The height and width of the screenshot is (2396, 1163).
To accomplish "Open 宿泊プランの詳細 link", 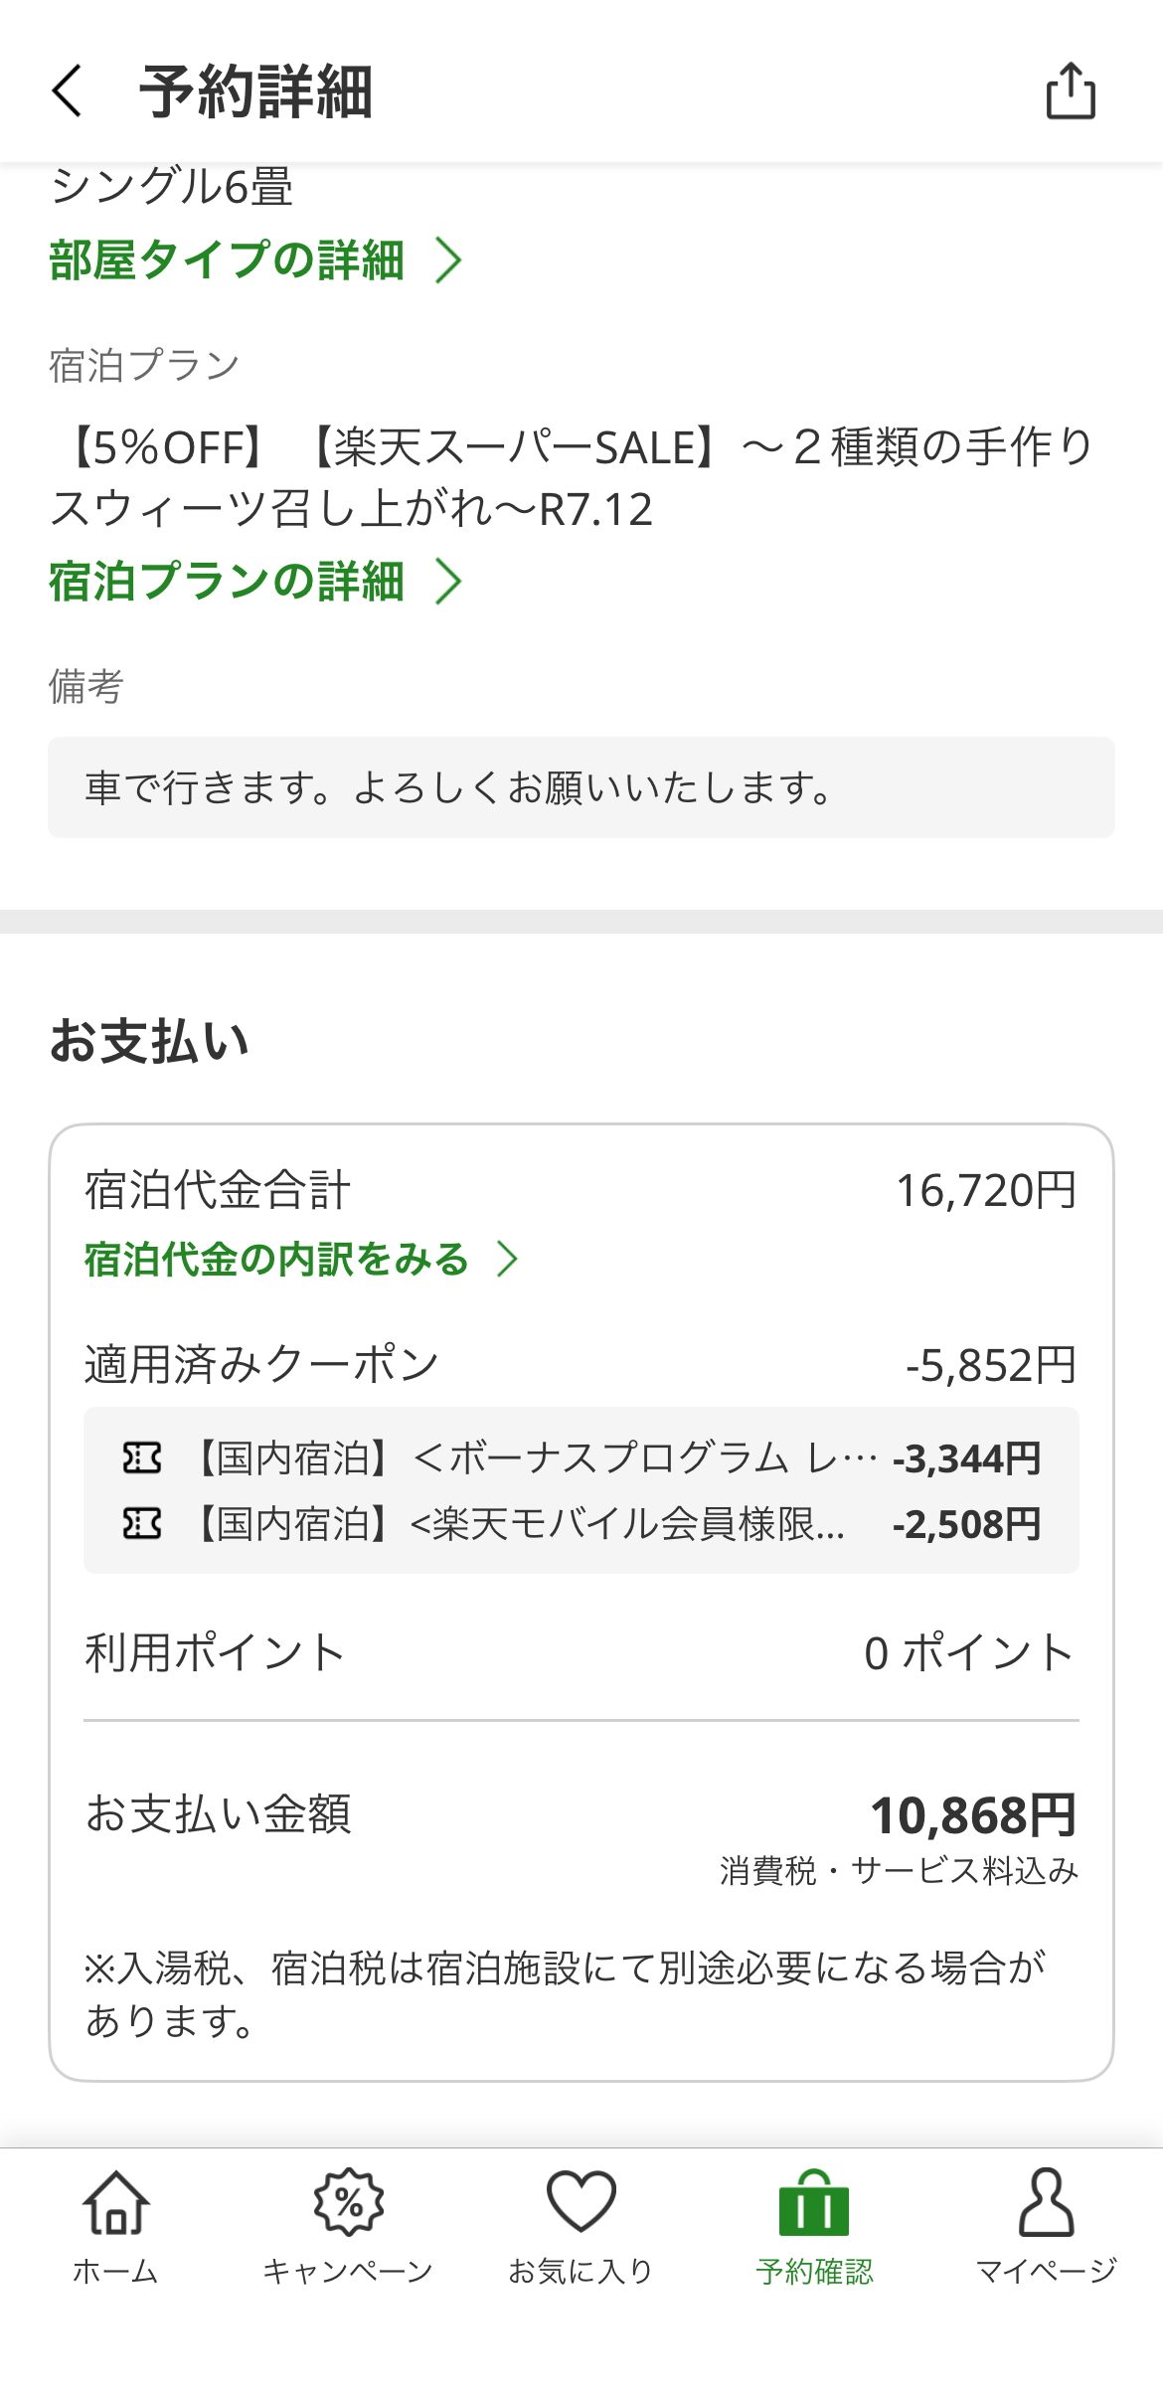I will click(x=227, y=582).
